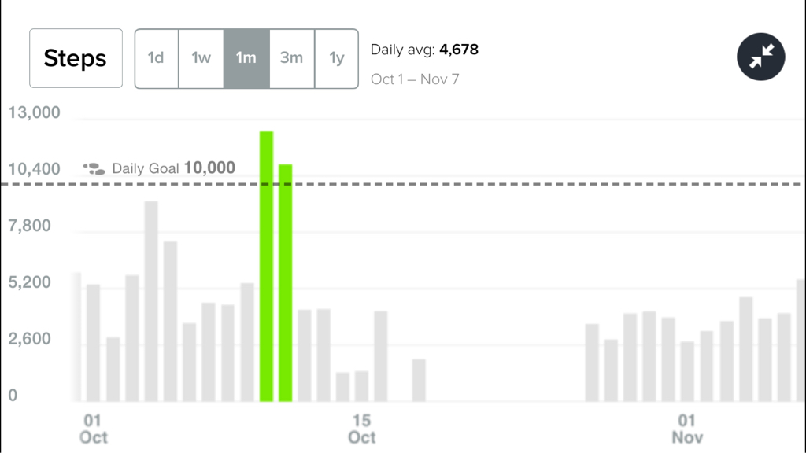Switch to the 1d time range
806x453 pixels.
[157, 58]
